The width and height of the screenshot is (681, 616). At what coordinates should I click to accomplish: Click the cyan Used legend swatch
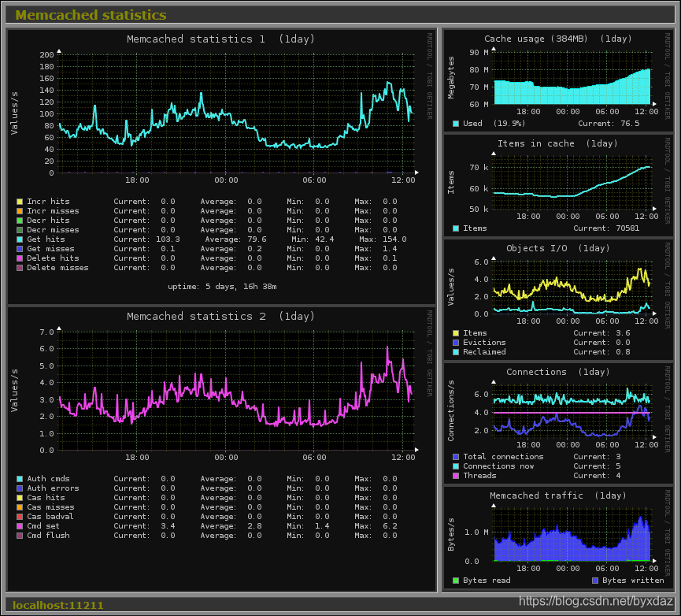(456, 124)
